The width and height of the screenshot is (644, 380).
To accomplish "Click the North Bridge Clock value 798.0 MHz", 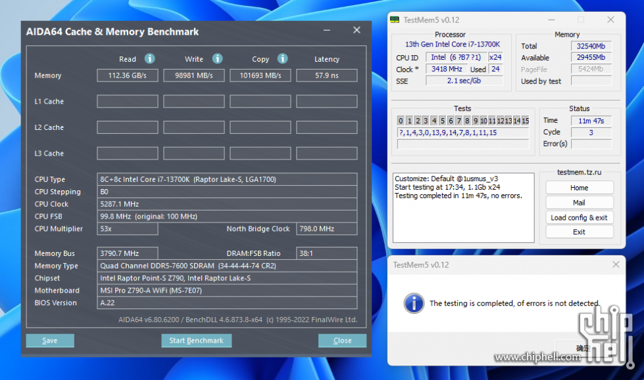I will click(x=326, y=229).
